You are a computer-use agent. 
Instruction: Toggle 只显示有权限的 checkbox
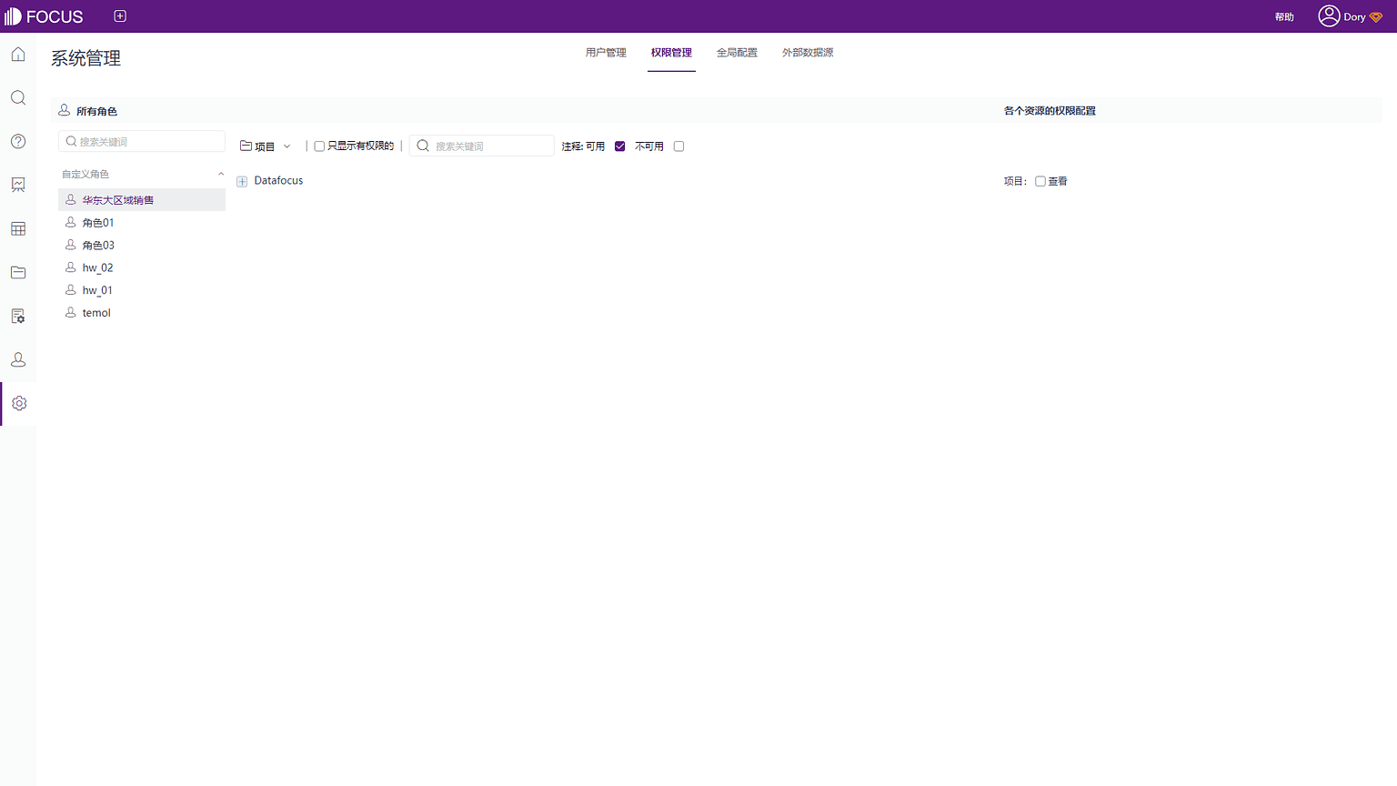click(319, 146)
